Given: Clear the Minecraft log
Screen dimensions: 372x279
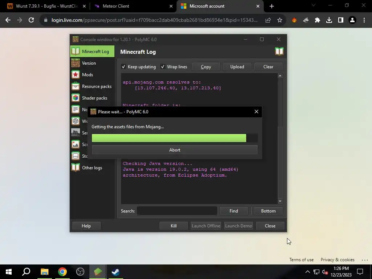Looking at the screenshot, I should (268, 67).
